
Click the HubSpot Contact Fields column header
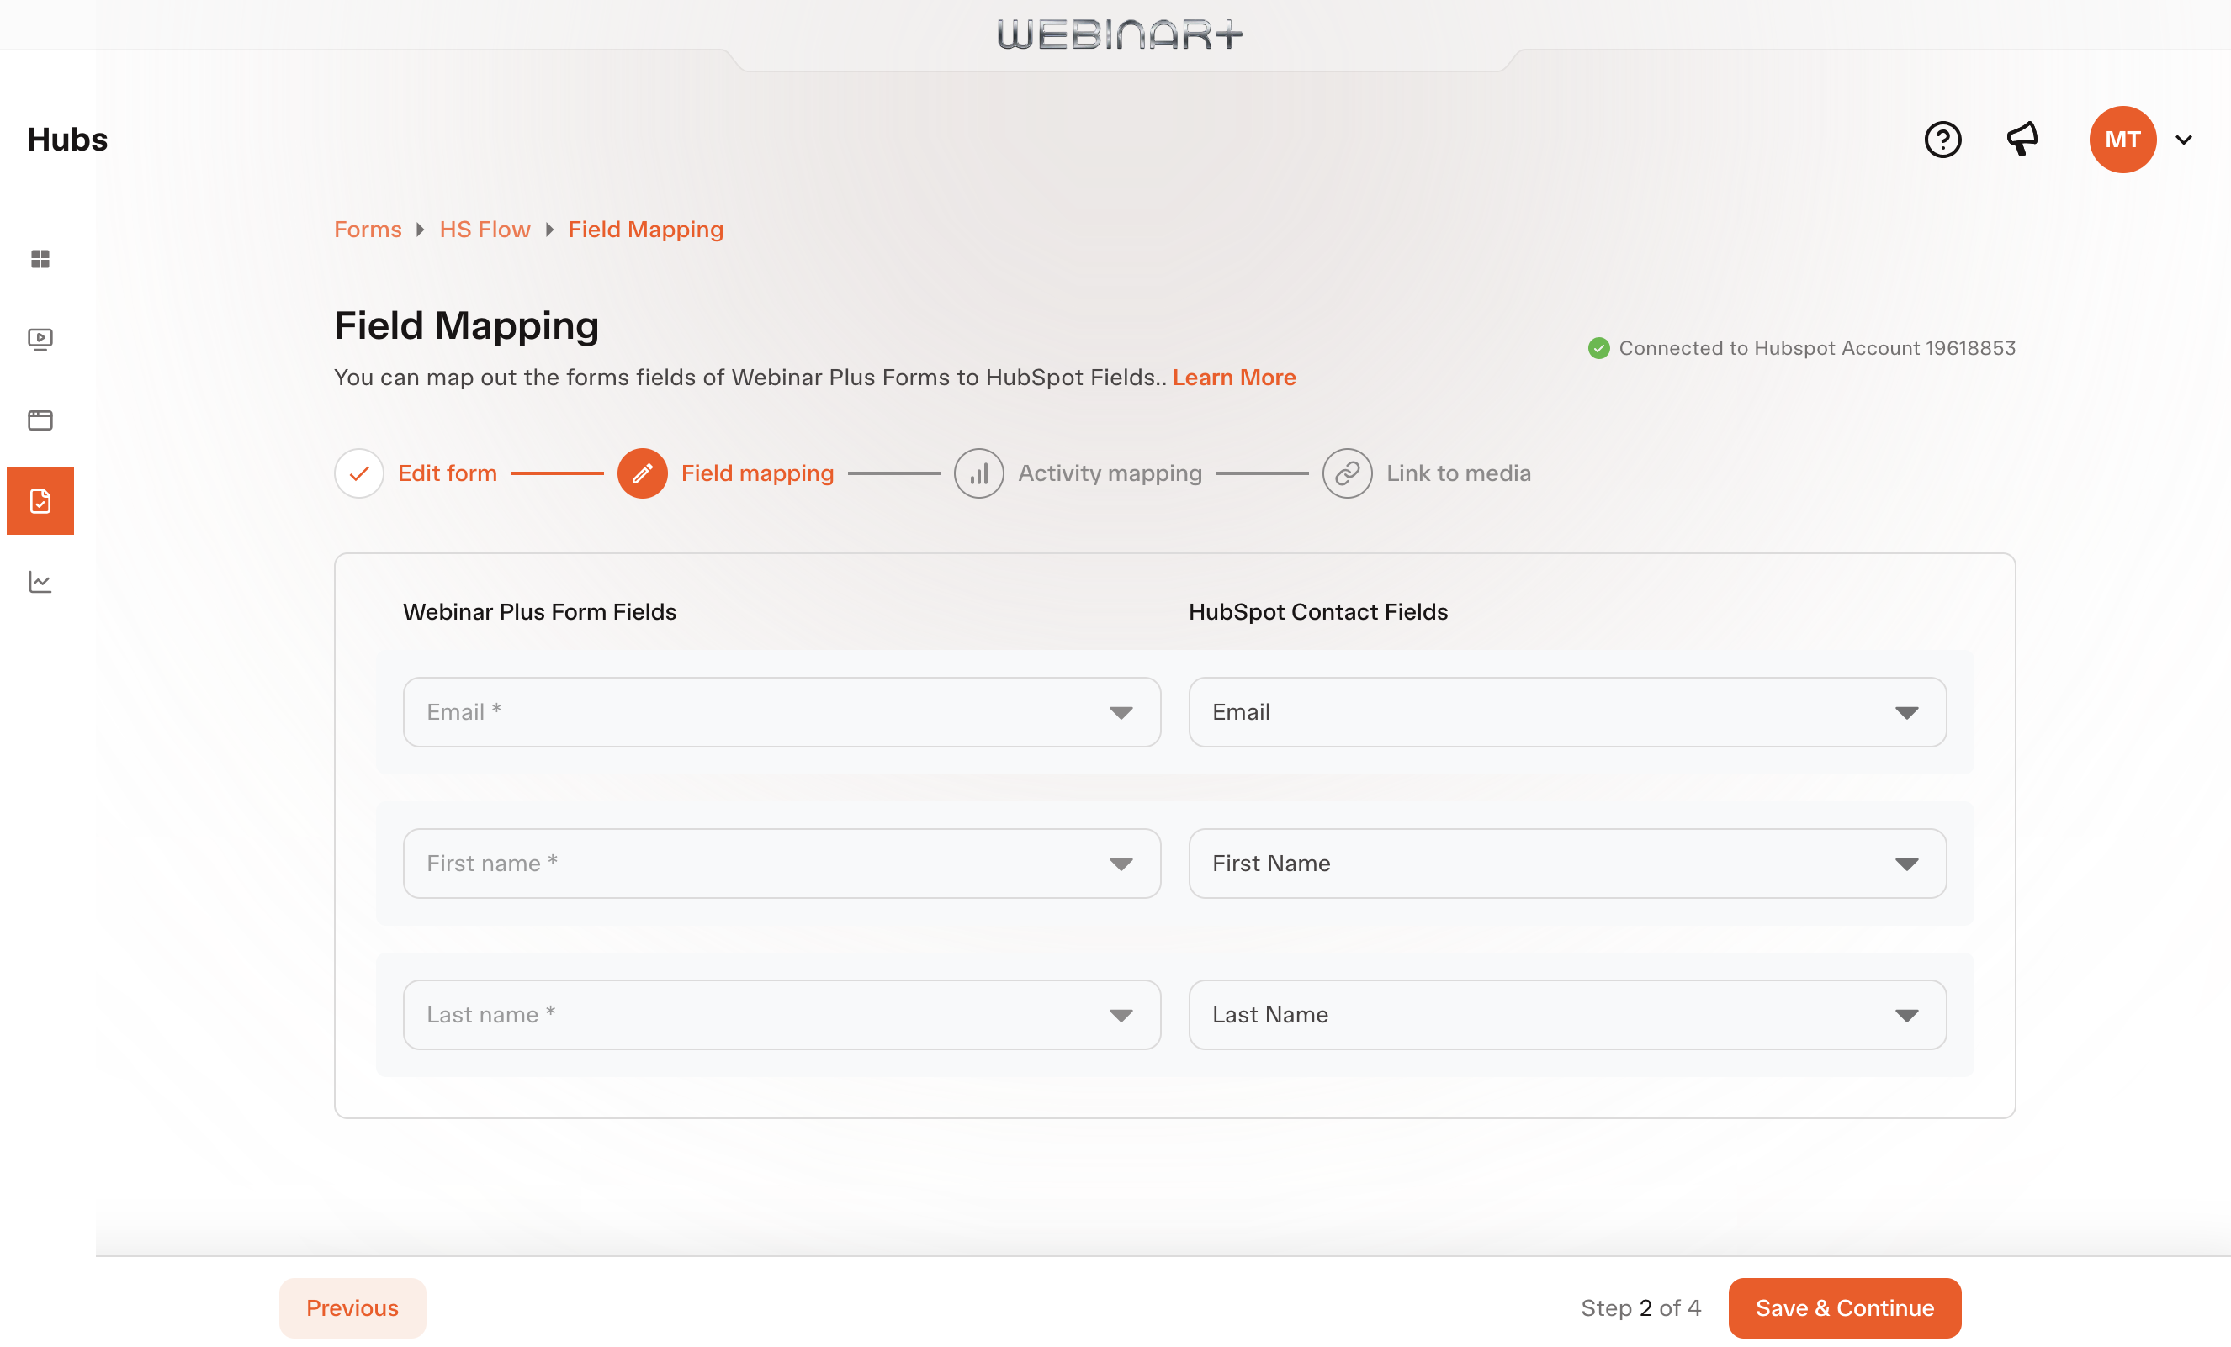point(1318,612)
